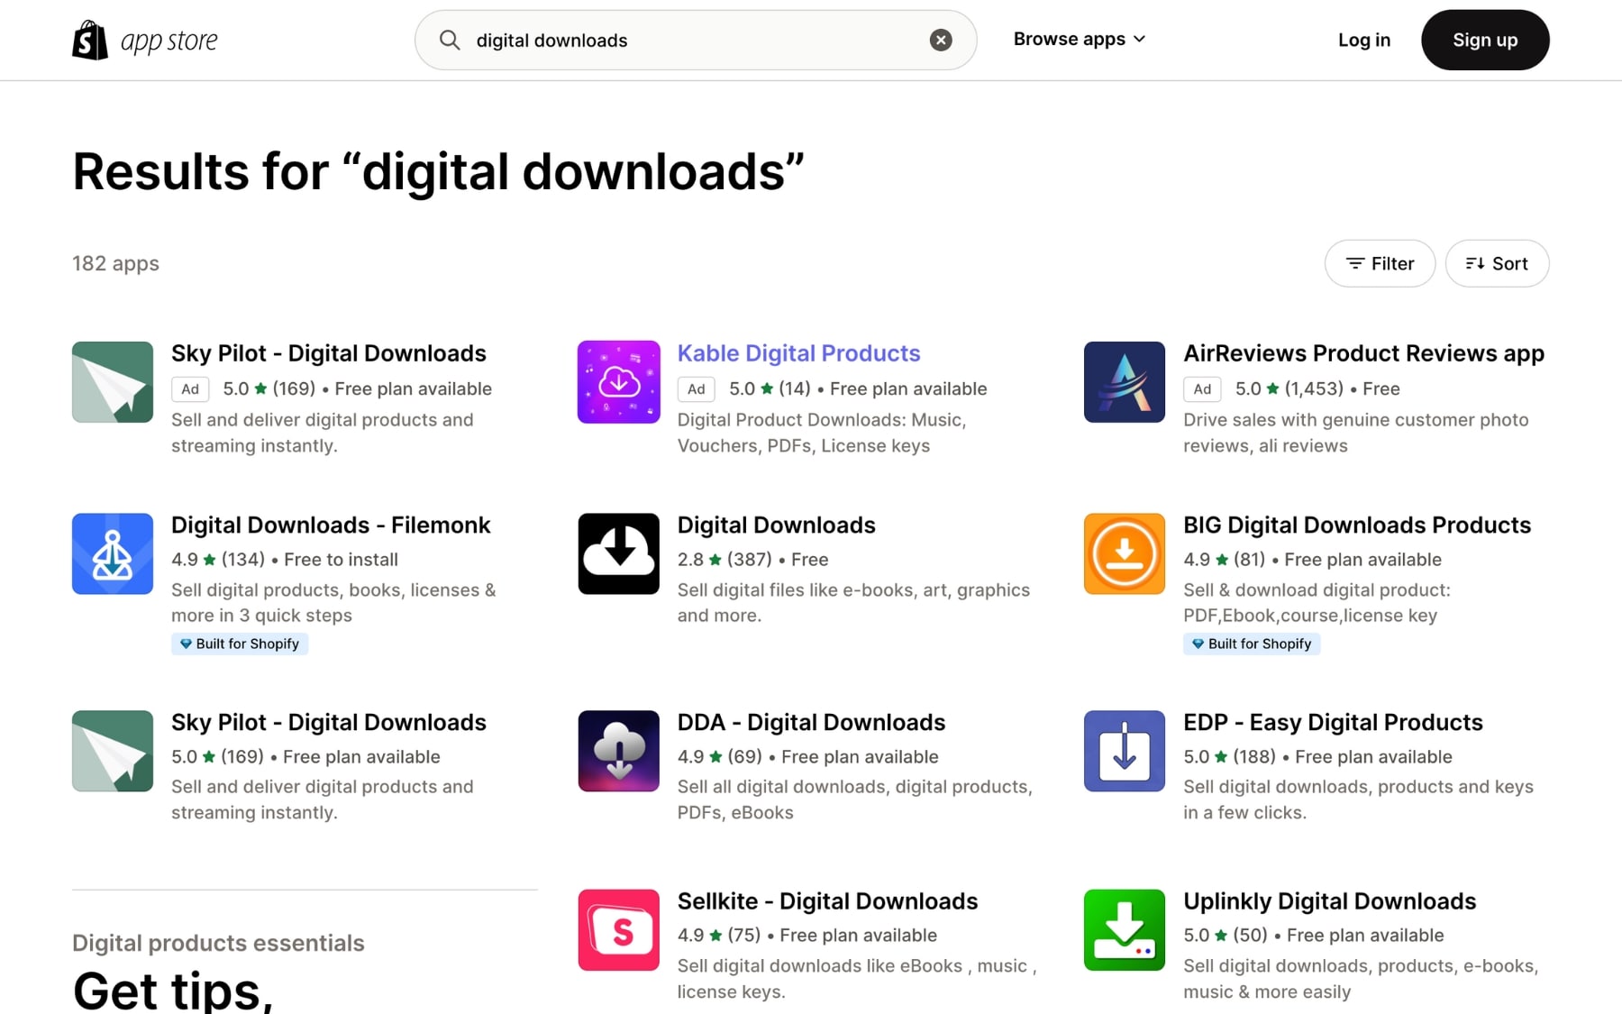Screen dimensions: 1622x1014
Task: Open the BIG Digital Downloads orange icon
Action: tap(1124, 553)
